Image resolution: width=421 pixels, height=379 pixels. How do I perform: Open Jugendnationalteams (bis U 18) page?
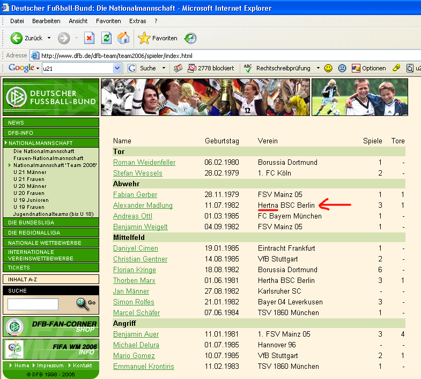(54, 214)
